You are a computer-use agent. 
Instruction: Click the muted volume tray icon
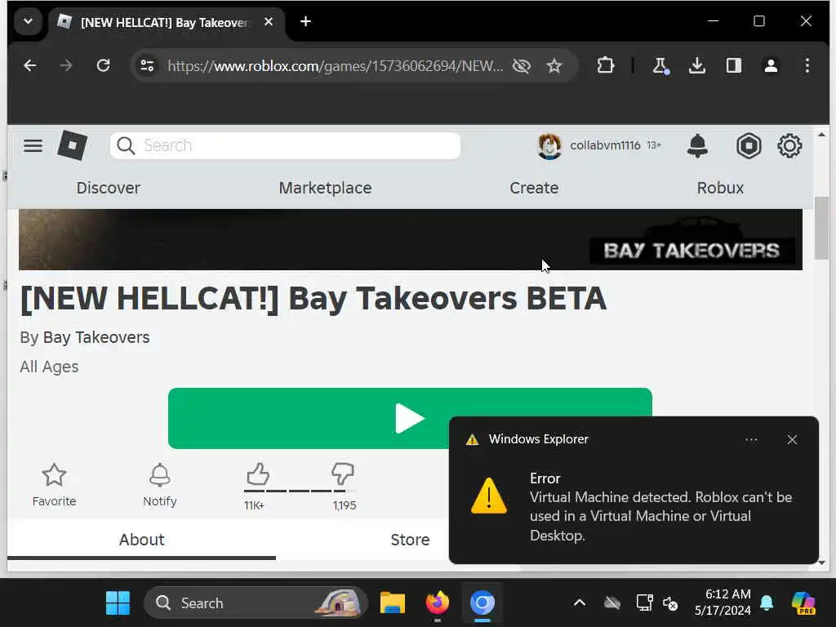[x=670, y=603]
